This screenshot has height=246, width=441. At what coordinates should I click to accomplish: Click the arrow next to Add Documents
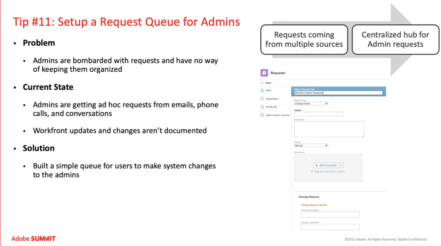341,165
